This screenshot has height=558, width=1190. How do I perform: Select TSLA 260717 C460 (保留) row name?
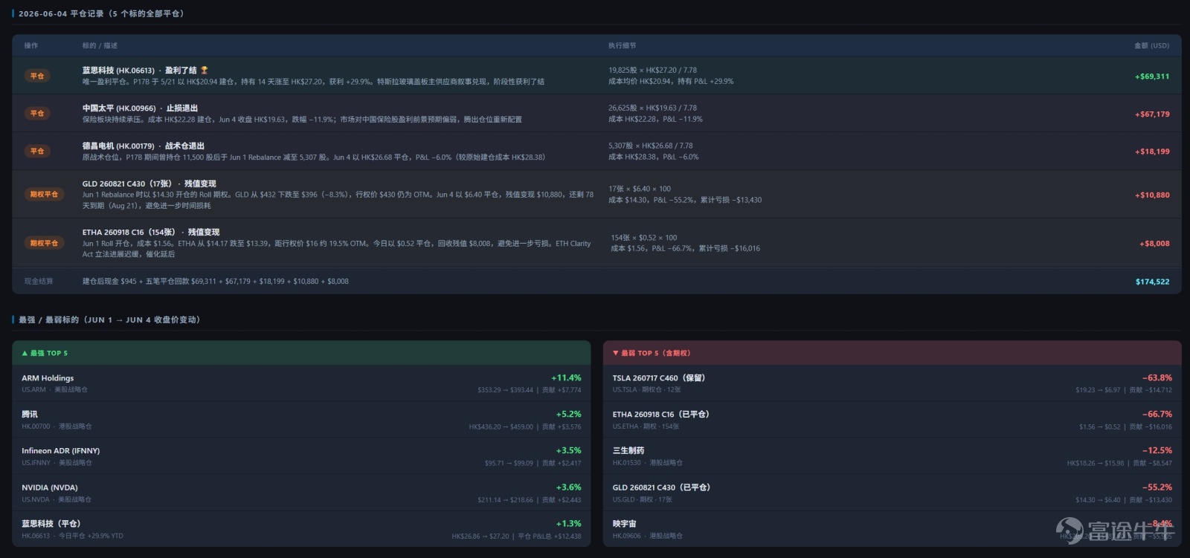point(658,378)
